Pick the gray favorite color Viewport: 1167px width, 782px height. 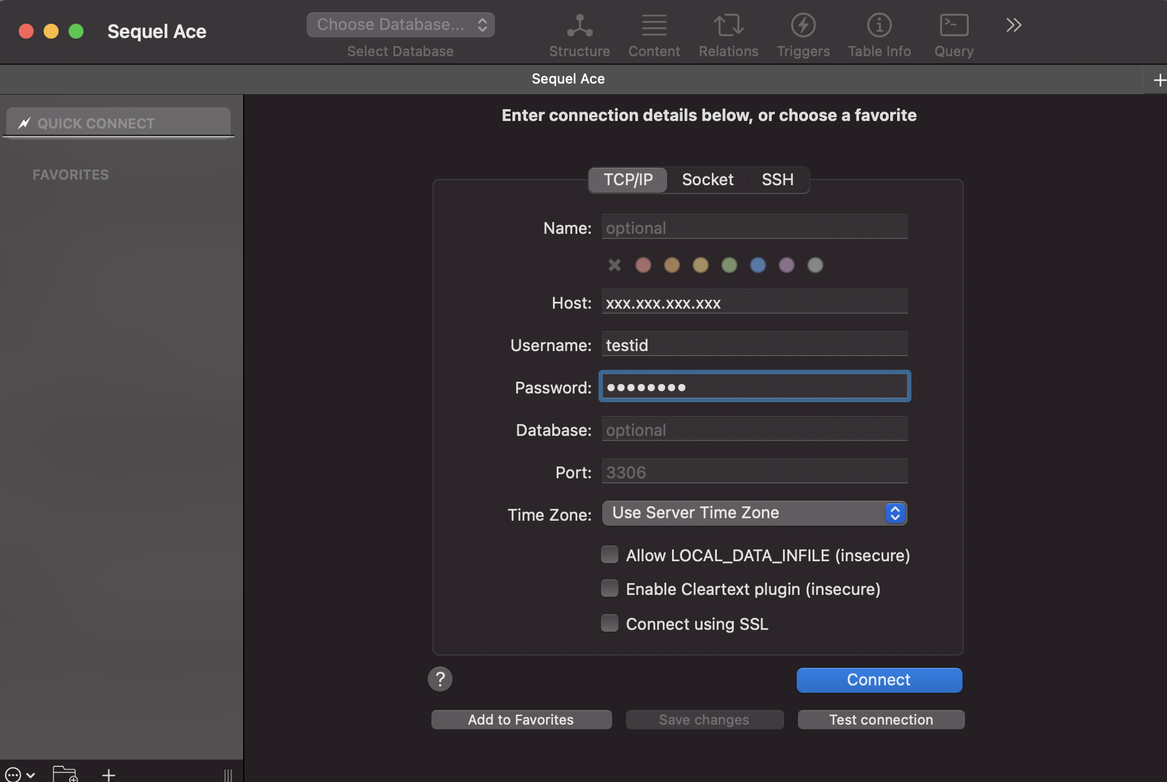tap(815, 265)
